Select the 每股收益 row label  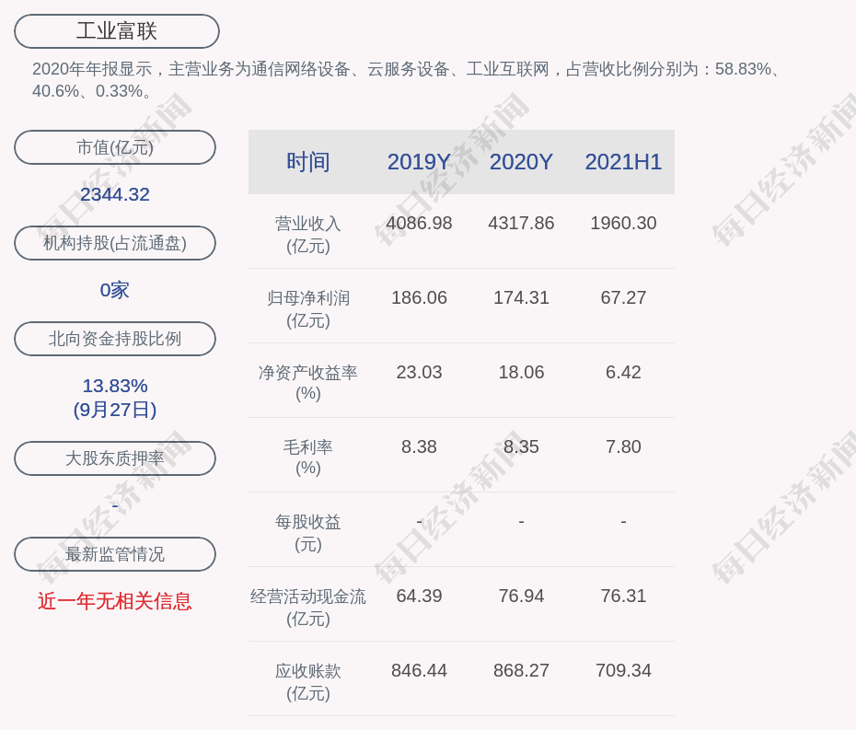click(x=308, y=533)
